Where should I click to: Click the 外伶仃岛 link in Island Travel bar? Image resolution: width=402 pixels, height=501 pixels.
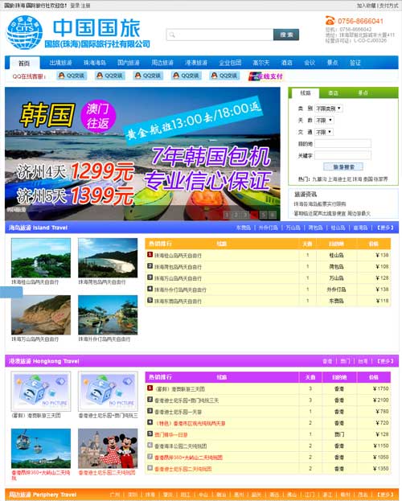coord(268,228)
